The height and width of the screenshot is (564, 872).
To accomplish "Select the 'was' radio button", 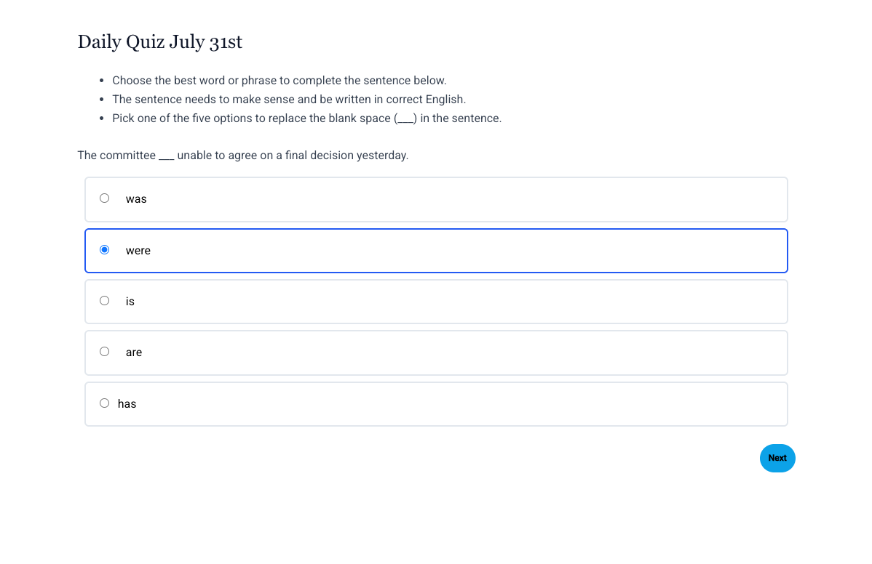I will pyautogui.click(x=105, y=198).
